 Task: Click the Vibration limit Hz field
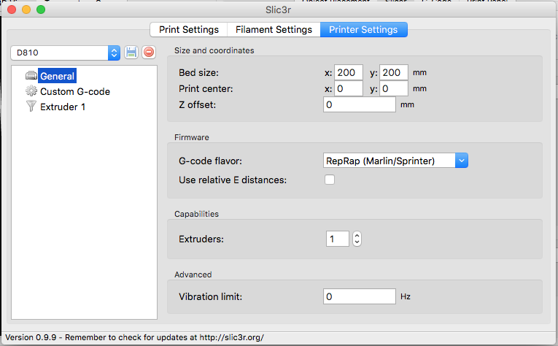tap(360, 297)
